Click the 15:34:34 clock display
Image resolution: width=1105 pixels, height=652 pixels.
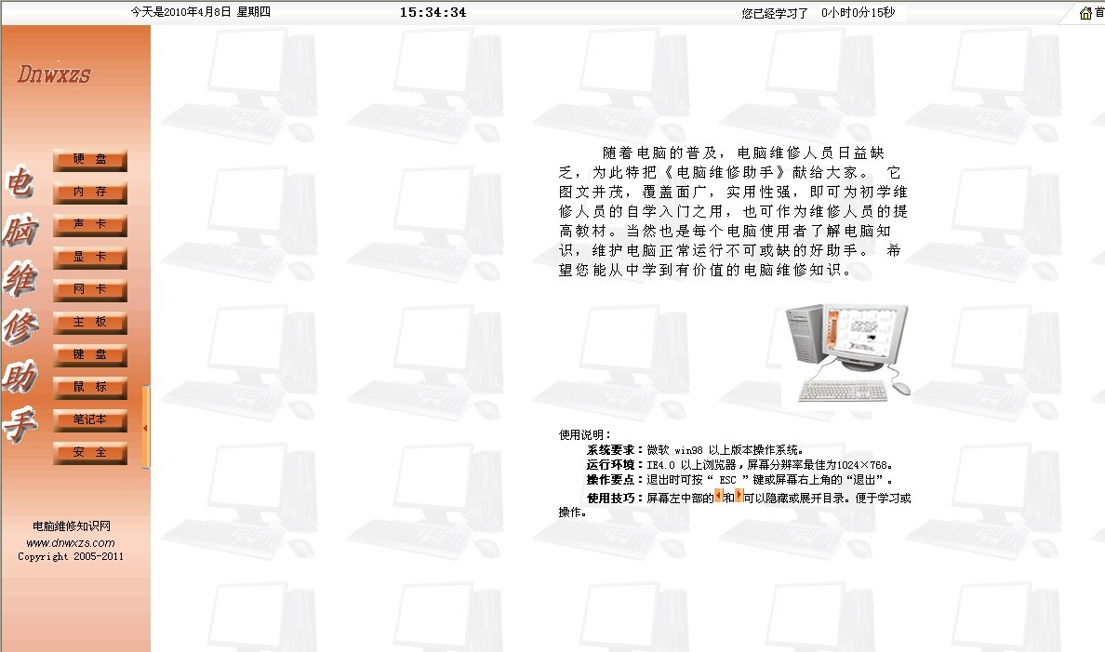[x=433, y=12]
